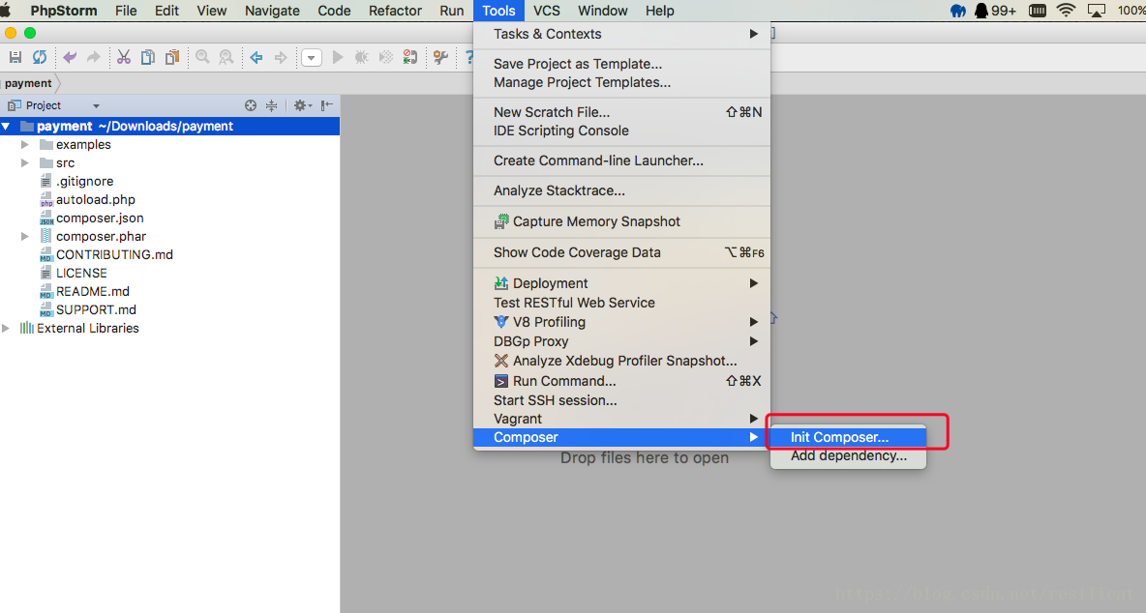The image size is (1146, 613).
Task: Open the Refactor menu
Action: pos(395,11)
